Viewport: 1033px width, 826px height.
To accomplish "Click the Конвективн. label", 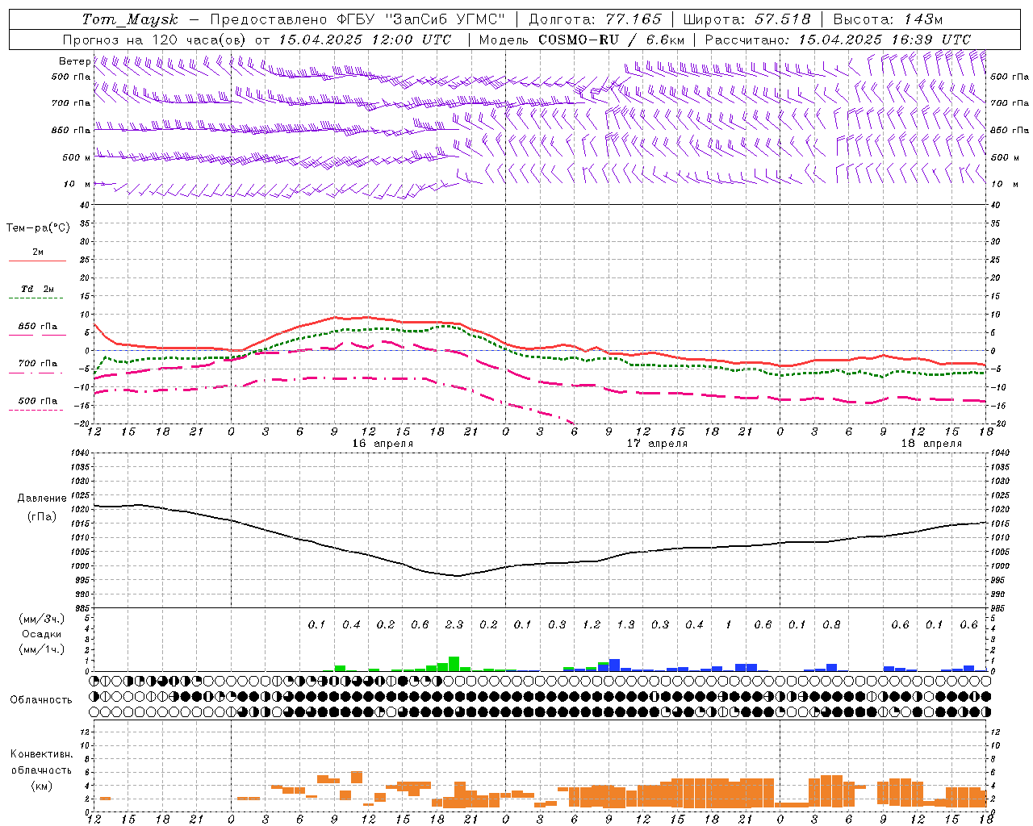I will pos(41,754).
